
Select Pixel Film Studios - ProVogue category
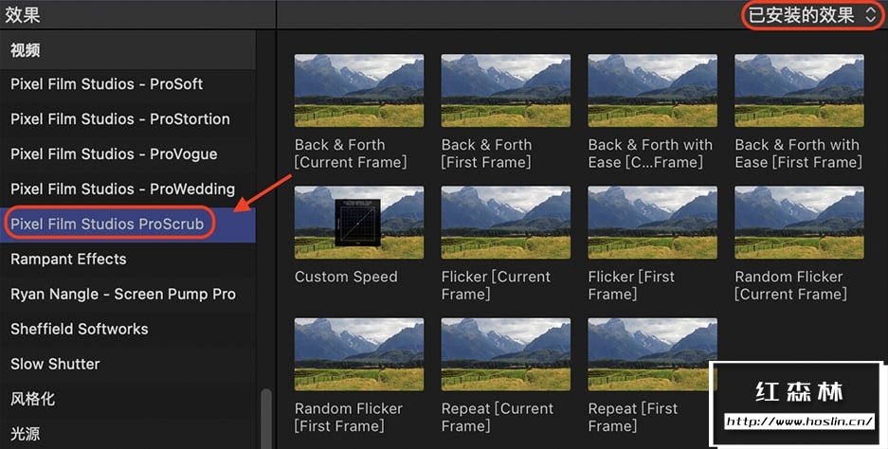(x=127, y=154)
